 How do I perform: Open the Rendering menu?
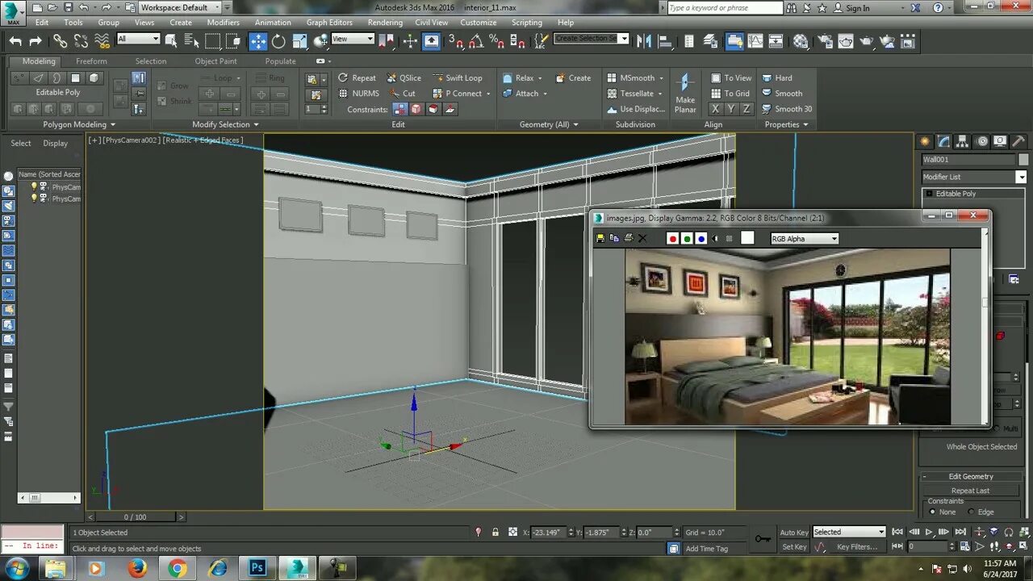(385, 23)
